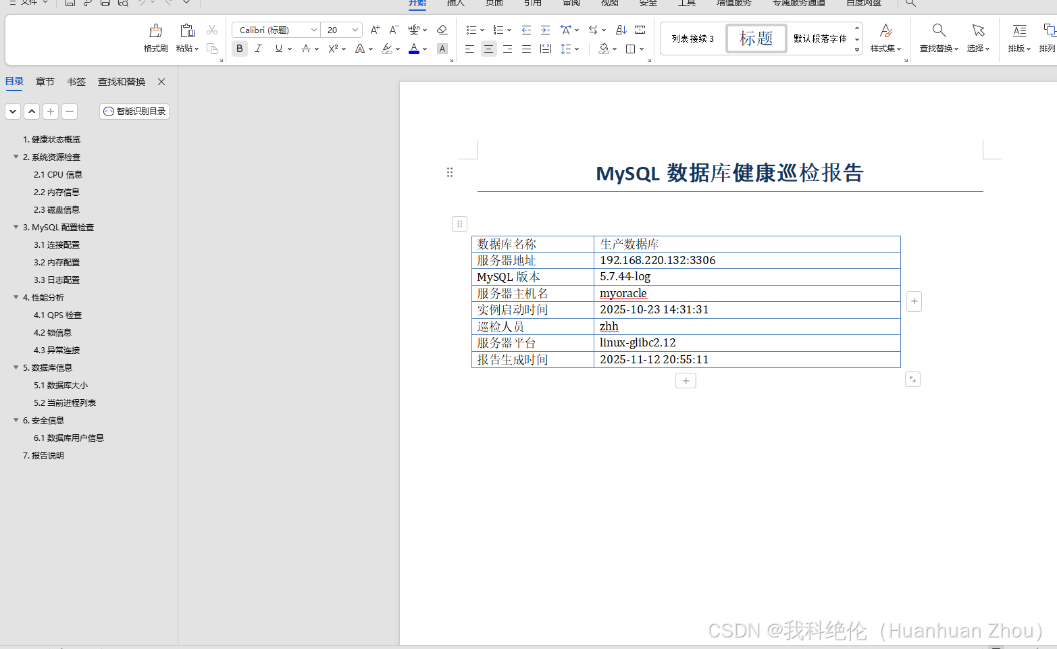This screenshot has width=1057, height=649.
Task: Click the eraser clear formatting icon
Action: (x=442, y=30)
